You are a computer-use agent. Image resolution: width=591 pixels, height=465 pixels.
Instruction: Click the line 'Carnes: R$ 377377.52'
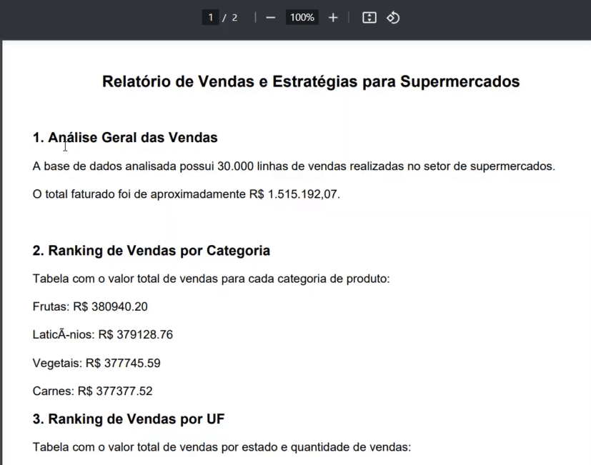(x=93, y=391)
